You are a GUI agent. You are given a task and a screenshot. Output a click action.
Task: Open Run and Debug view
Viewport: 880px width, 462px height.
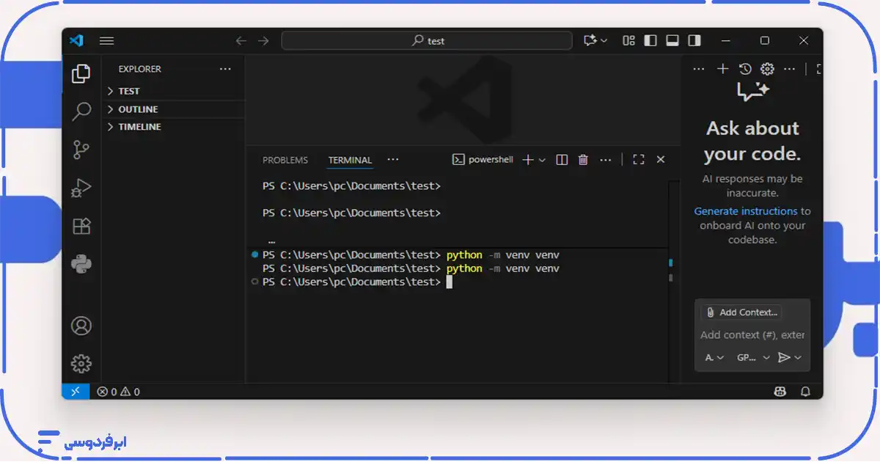(81, 188)
